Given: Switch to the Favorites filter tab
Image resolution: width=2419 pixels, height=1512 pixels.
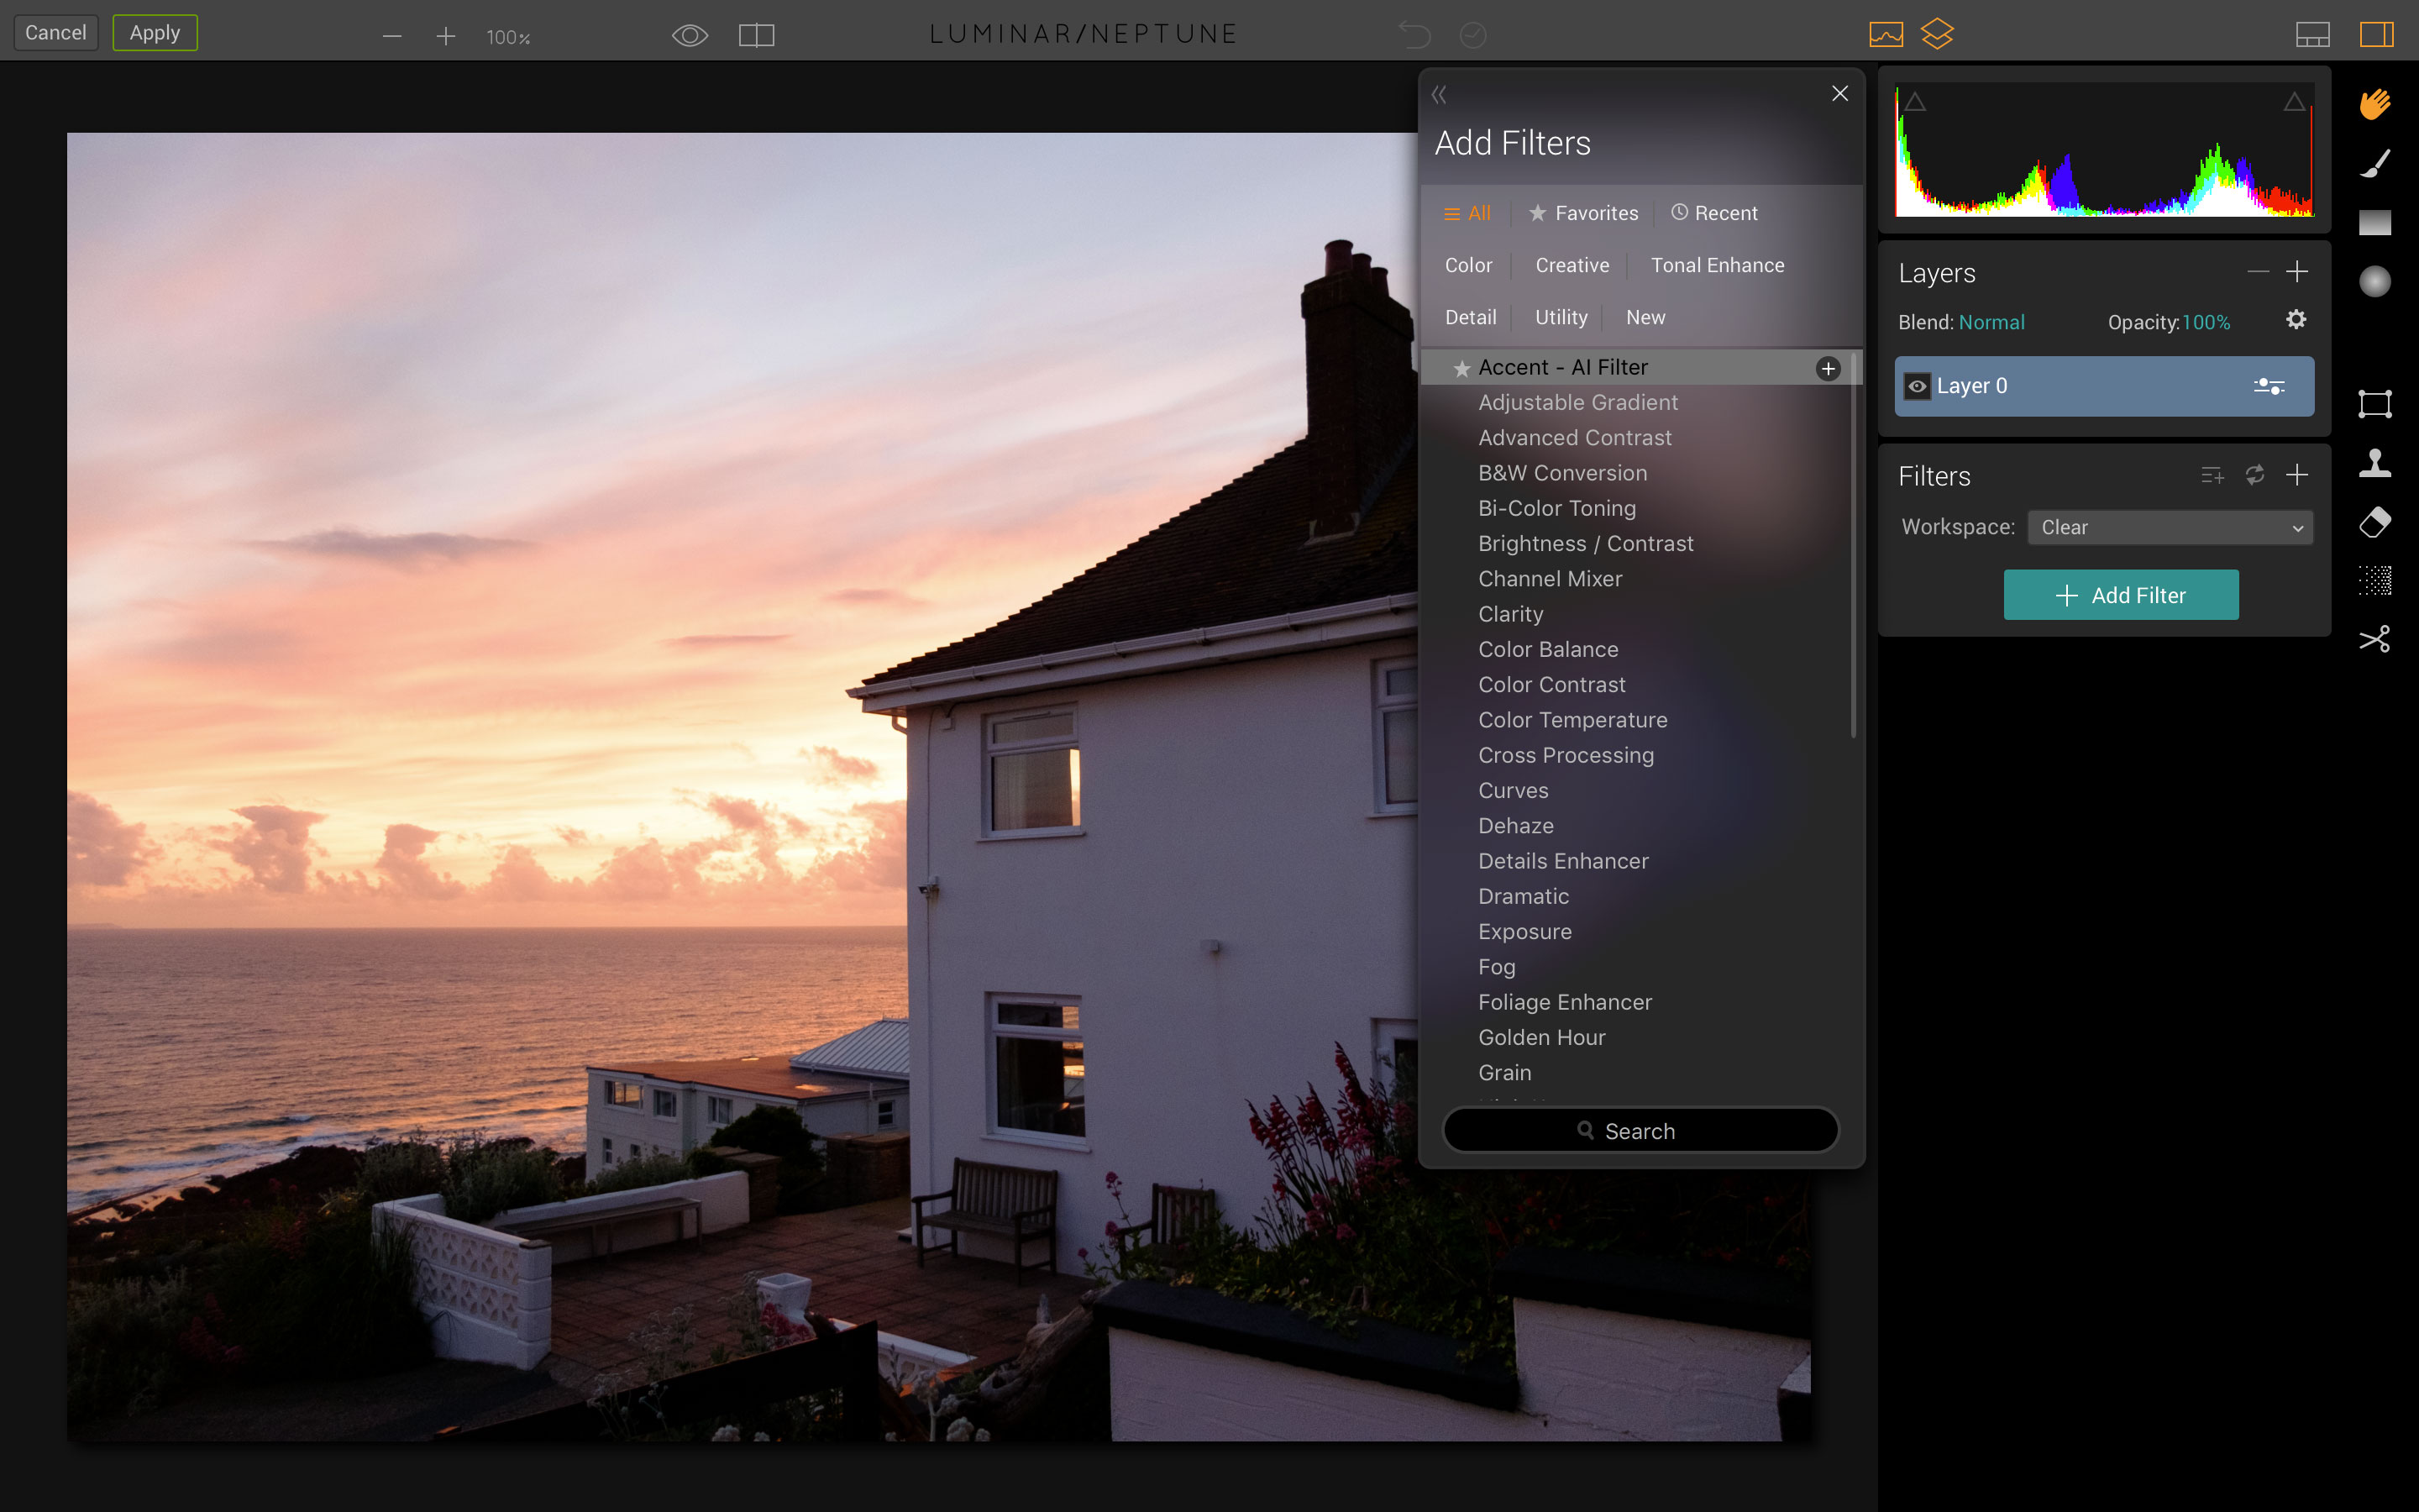Looking at the screenshot, I should tap(1583, 213).
